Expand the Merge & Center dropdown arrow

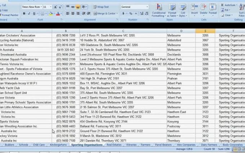pos(117,14)
